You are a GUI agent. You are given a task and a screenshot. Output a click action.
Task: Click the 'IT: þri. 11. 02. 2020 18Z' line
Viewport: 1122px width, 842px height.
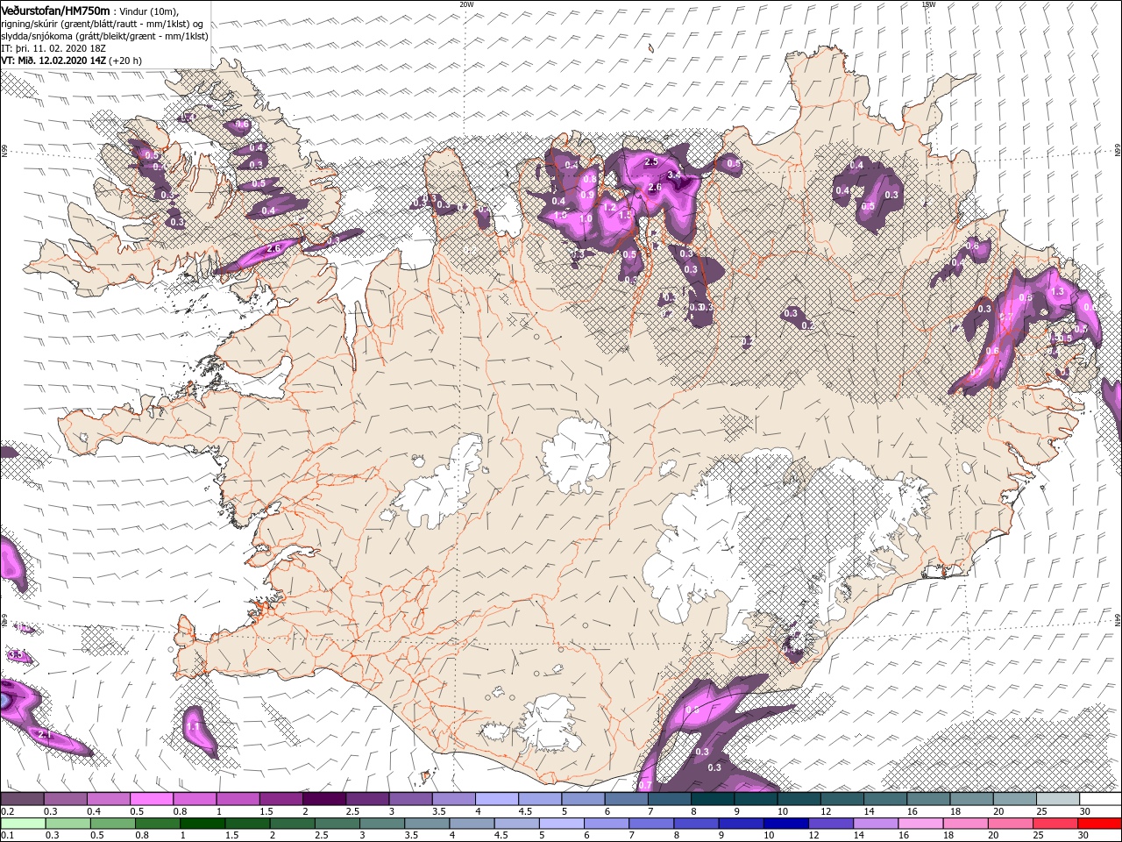[53, 48]
